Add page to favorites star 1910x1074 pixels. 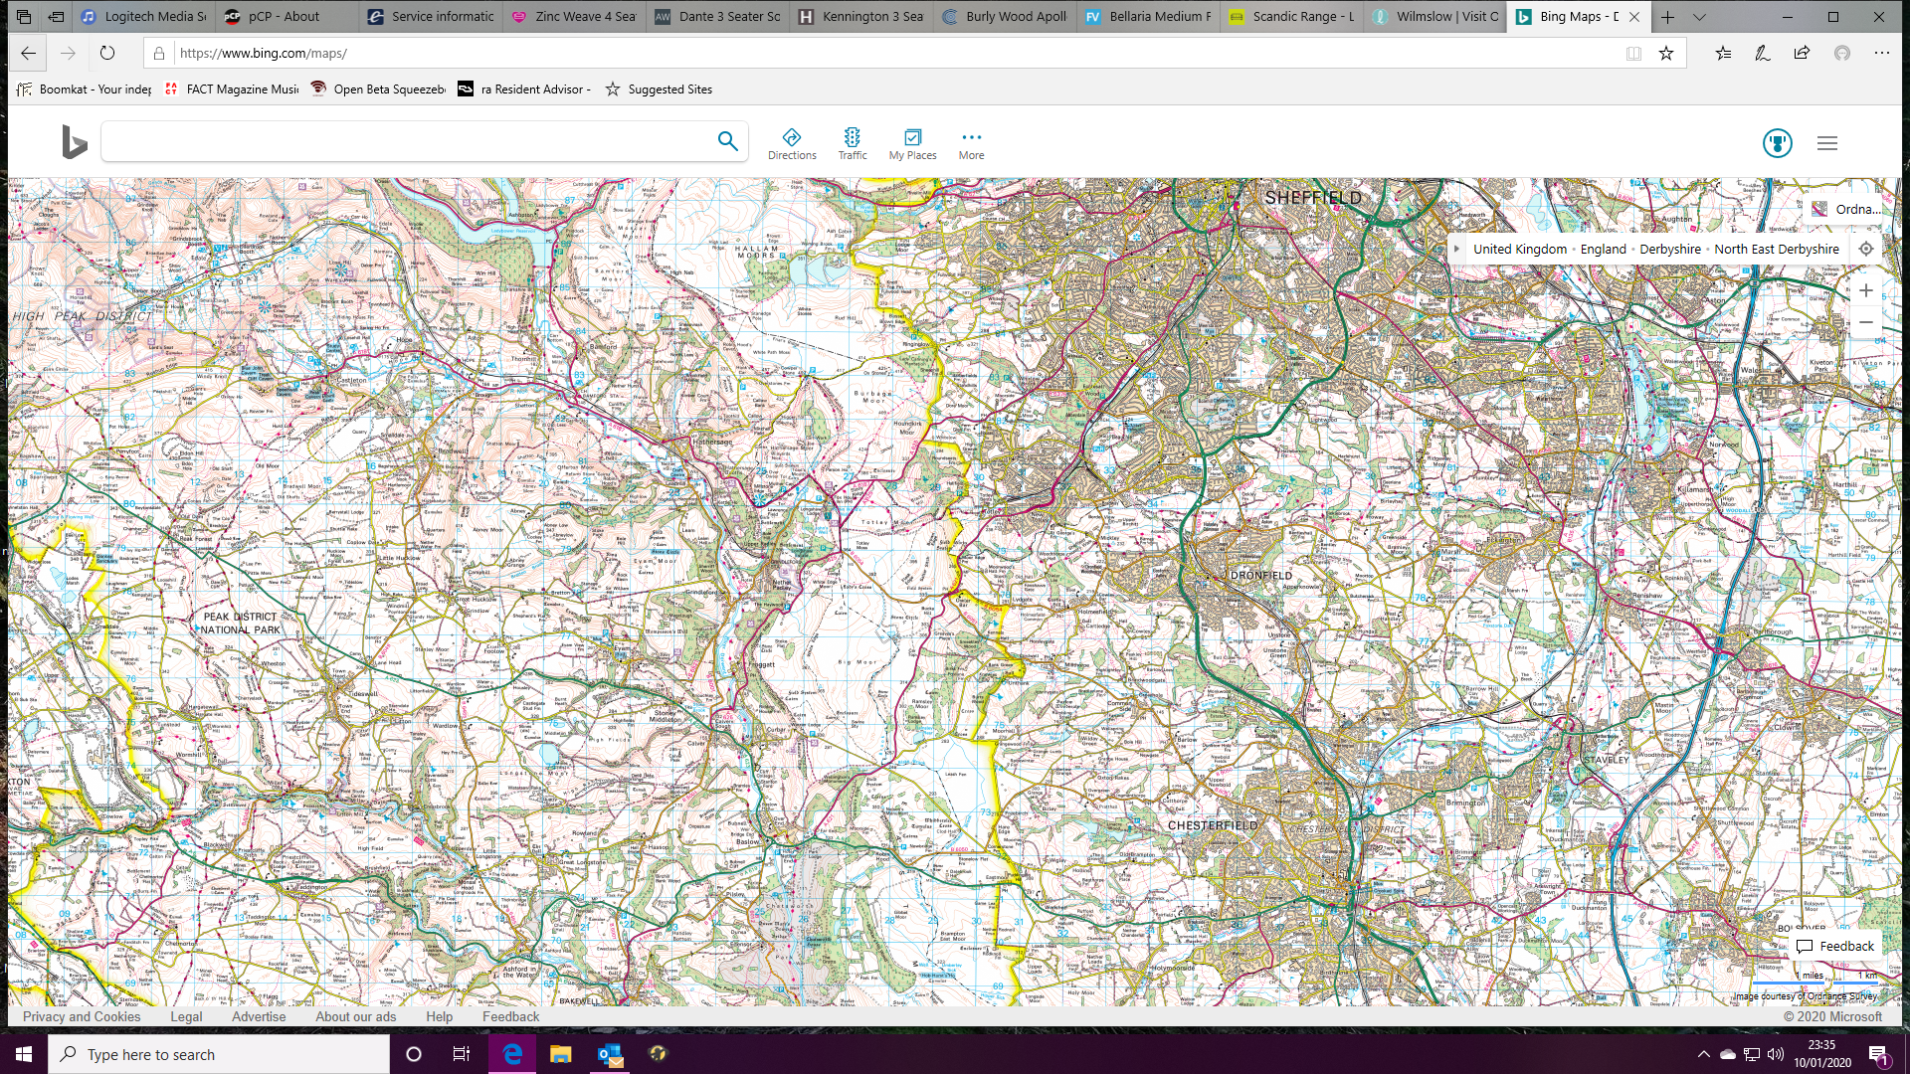tap(1666, 54)
